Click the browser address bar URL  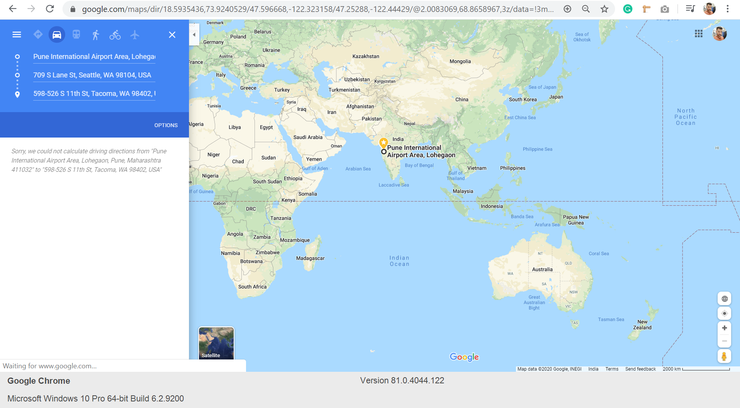(x=318, y=9)
